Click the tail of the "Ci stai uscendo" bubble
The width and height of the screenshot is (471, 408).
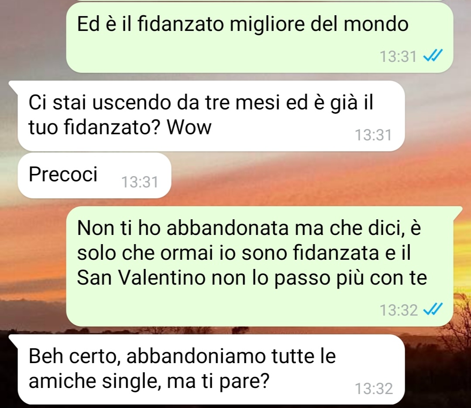click(14, 86)
